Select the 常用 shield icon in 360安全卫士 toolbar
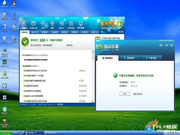Viewport: 180px width, 135px height. tap(24, 25)
